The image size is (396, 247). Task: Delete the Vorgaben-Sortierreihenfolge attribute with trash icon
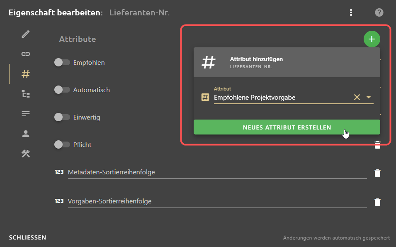(377, 202)
